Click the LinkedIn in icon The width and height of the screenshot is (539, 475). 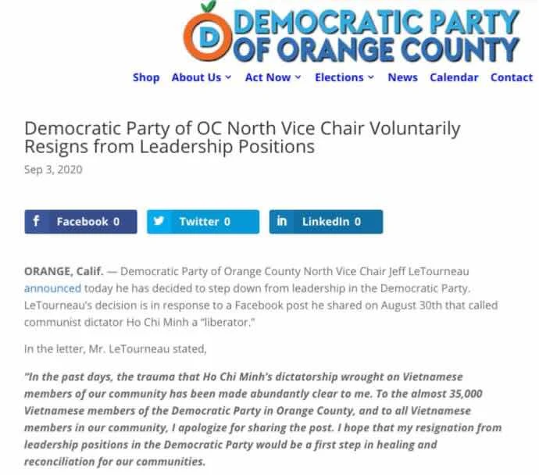tap(281, 220)
